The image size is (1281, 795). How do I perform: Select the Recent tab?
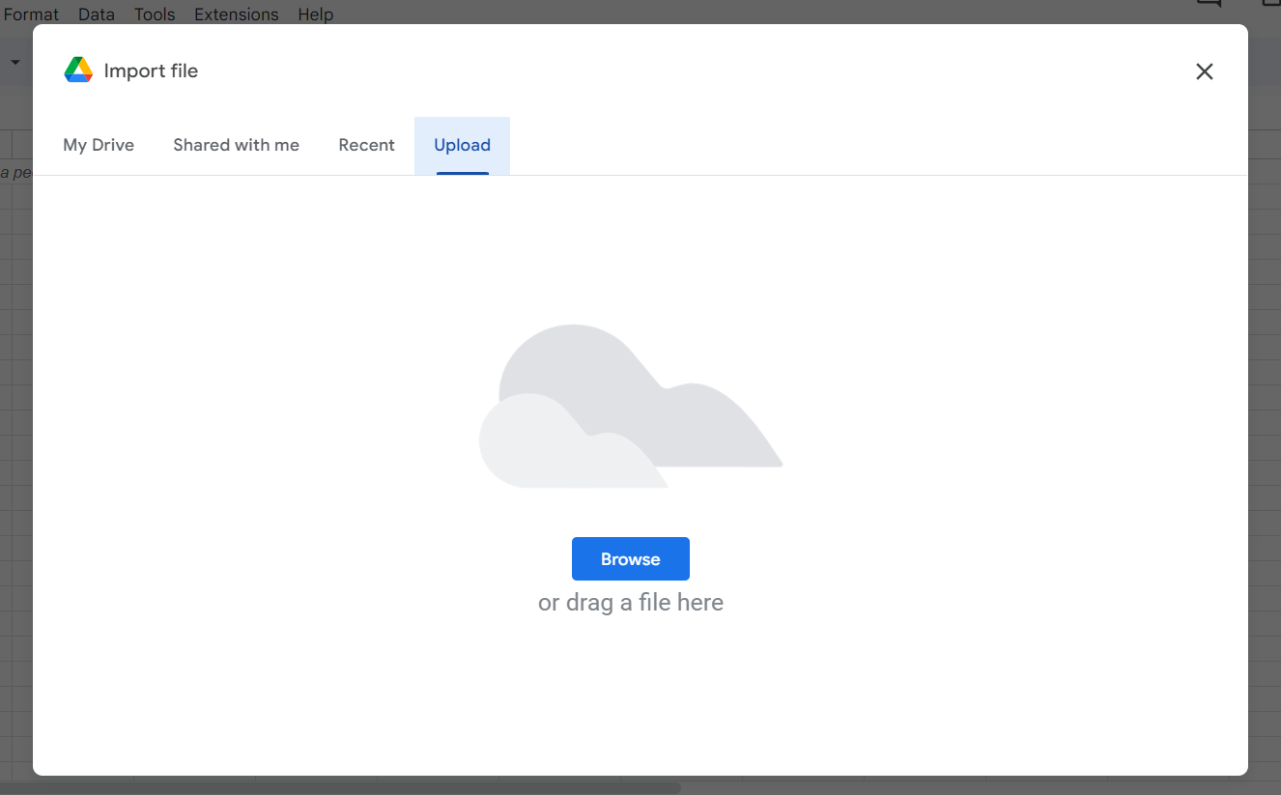[366, 146]
